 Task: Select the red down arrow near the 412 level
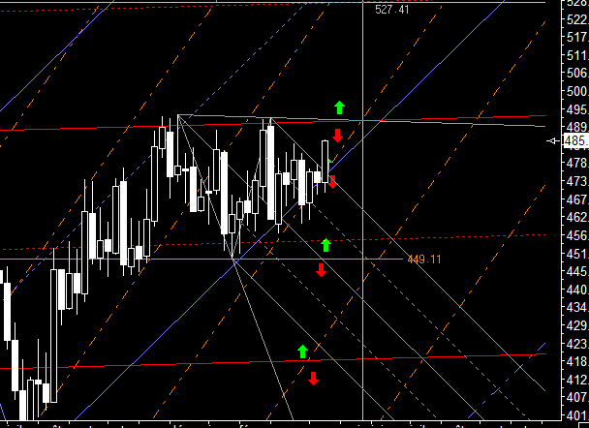313,378
